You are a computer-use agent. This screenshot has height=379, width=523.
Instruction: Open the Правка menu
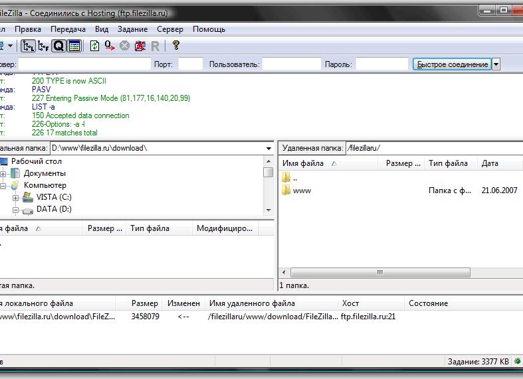point(28,29)
